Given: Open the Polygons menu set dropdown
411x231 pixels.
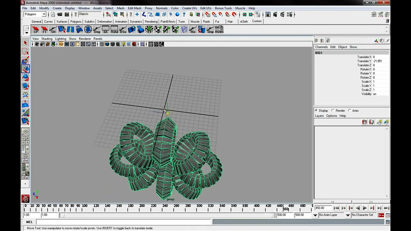Looking at the screenshot, I should (x=44, y=14).
